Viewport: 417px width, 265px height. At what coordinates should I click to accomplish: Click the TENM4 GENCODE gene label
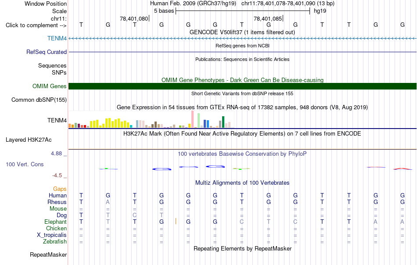click(x=57, y=38)
